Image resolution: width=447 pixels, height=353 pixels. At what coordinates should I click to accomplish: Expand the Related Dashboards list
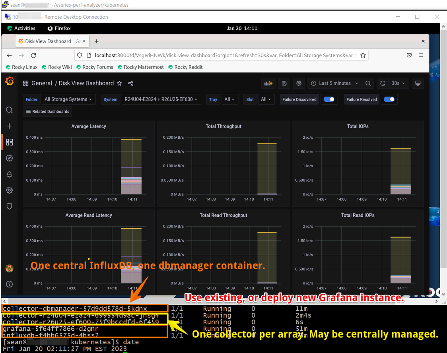(48, 111)
